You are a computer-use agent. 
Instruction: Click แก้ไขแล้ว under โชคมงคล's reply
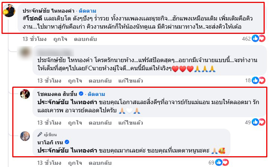pyautogui.click(x=130, y=123)
